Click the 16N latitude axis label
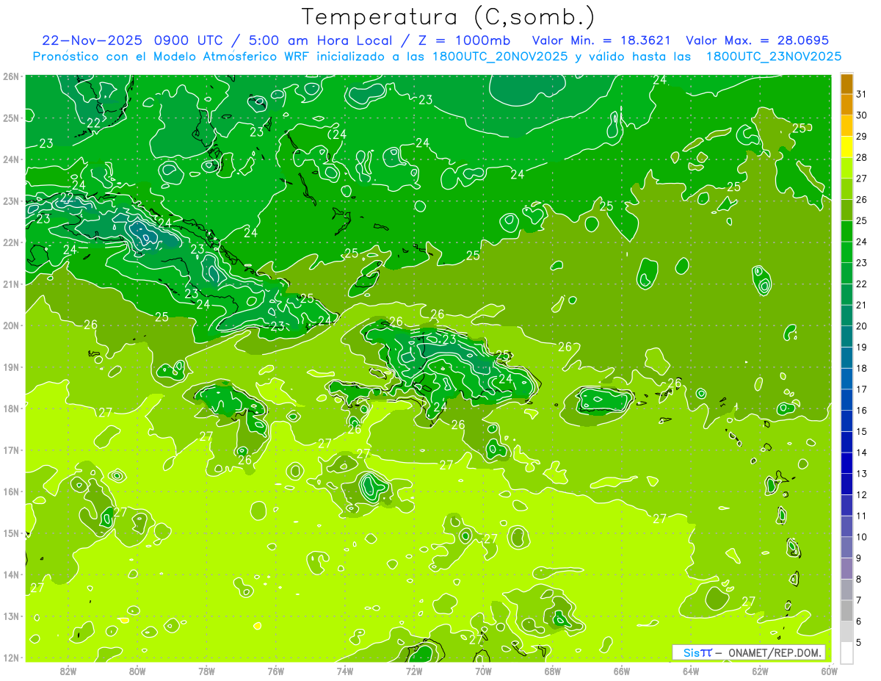881x681 pixels. pyautogui.click(x=12, y=491)
